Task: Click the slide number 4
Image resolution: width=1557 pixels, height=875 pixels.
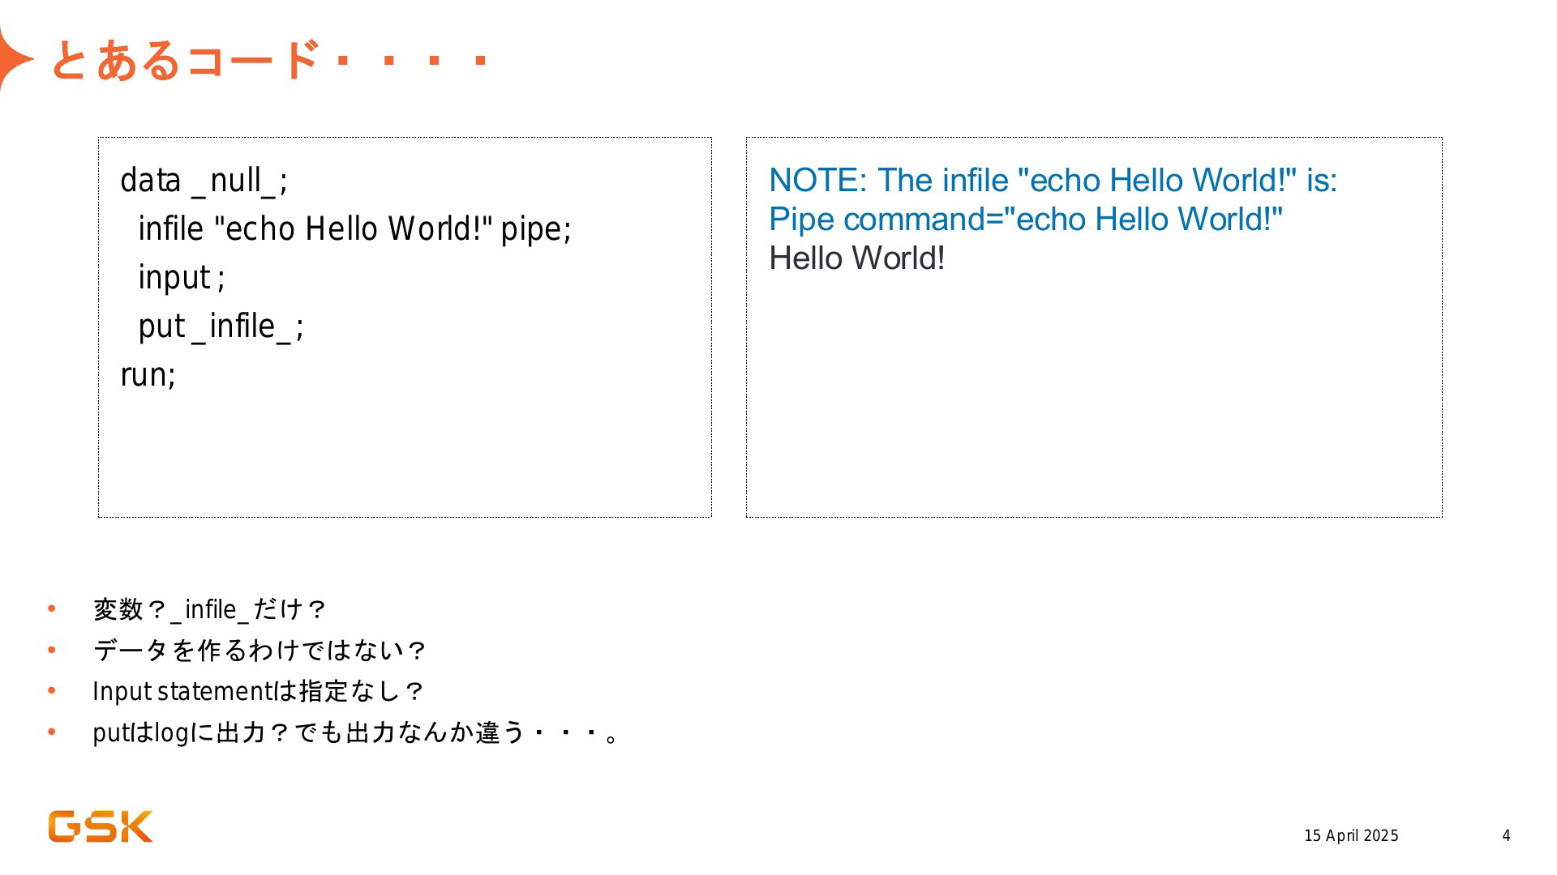Action: tap(1506, 835)
